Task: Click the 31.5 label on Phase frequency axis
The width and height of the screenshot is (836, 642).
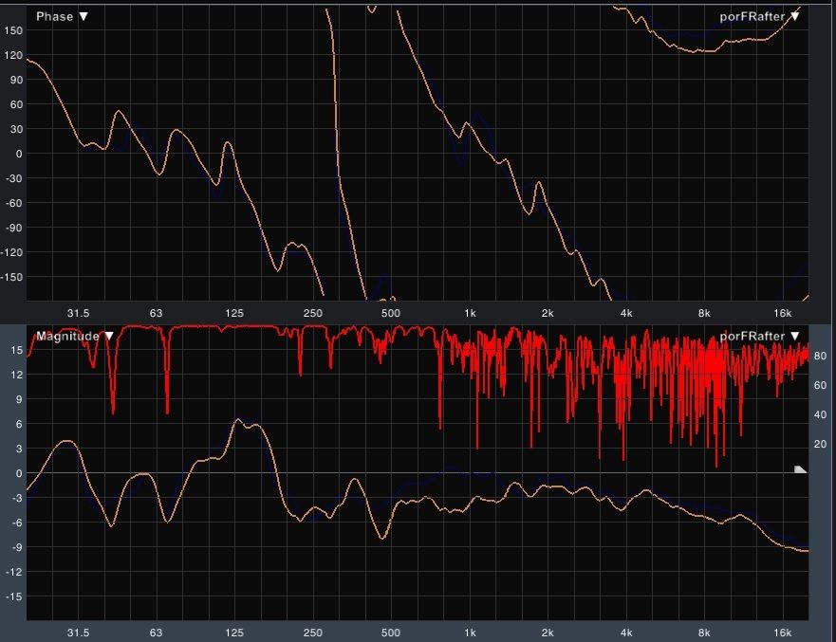Action: pyautogui.click(x=78, y=313)
